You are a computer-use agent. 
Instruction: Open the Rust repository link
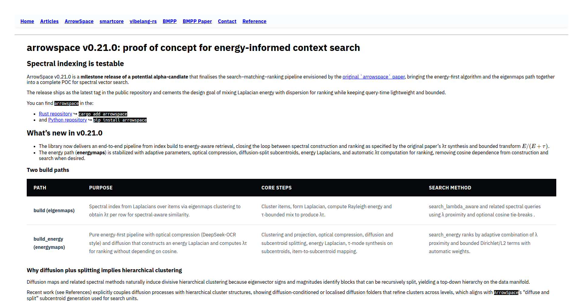[55, 114]
